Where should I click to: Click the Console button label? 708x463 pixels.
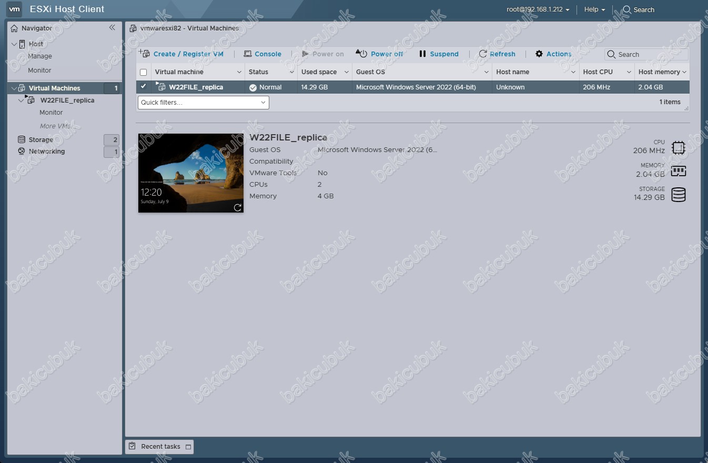click(268, 54)
